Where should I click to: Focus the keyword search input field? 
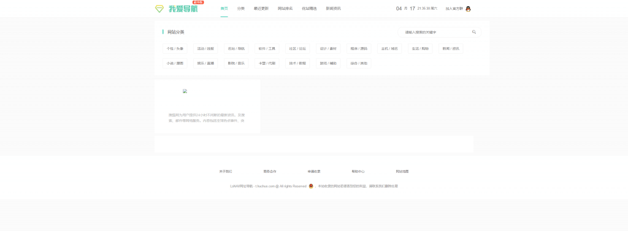pyautogui.click(x=436, y=32)
